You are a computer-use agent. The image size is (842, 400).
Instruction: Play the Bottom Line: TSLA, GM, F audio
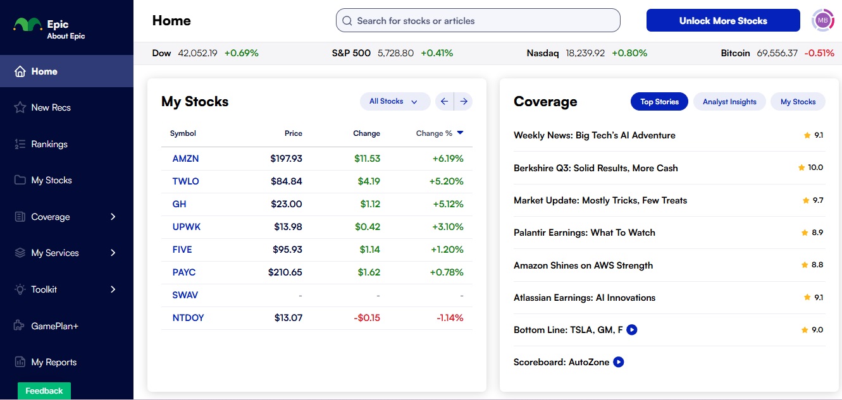631,329
